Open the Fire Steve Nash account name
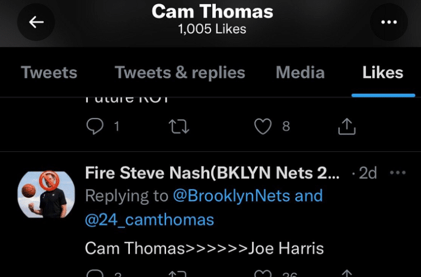This screenshot has height=277, width=421. [215, 173]
